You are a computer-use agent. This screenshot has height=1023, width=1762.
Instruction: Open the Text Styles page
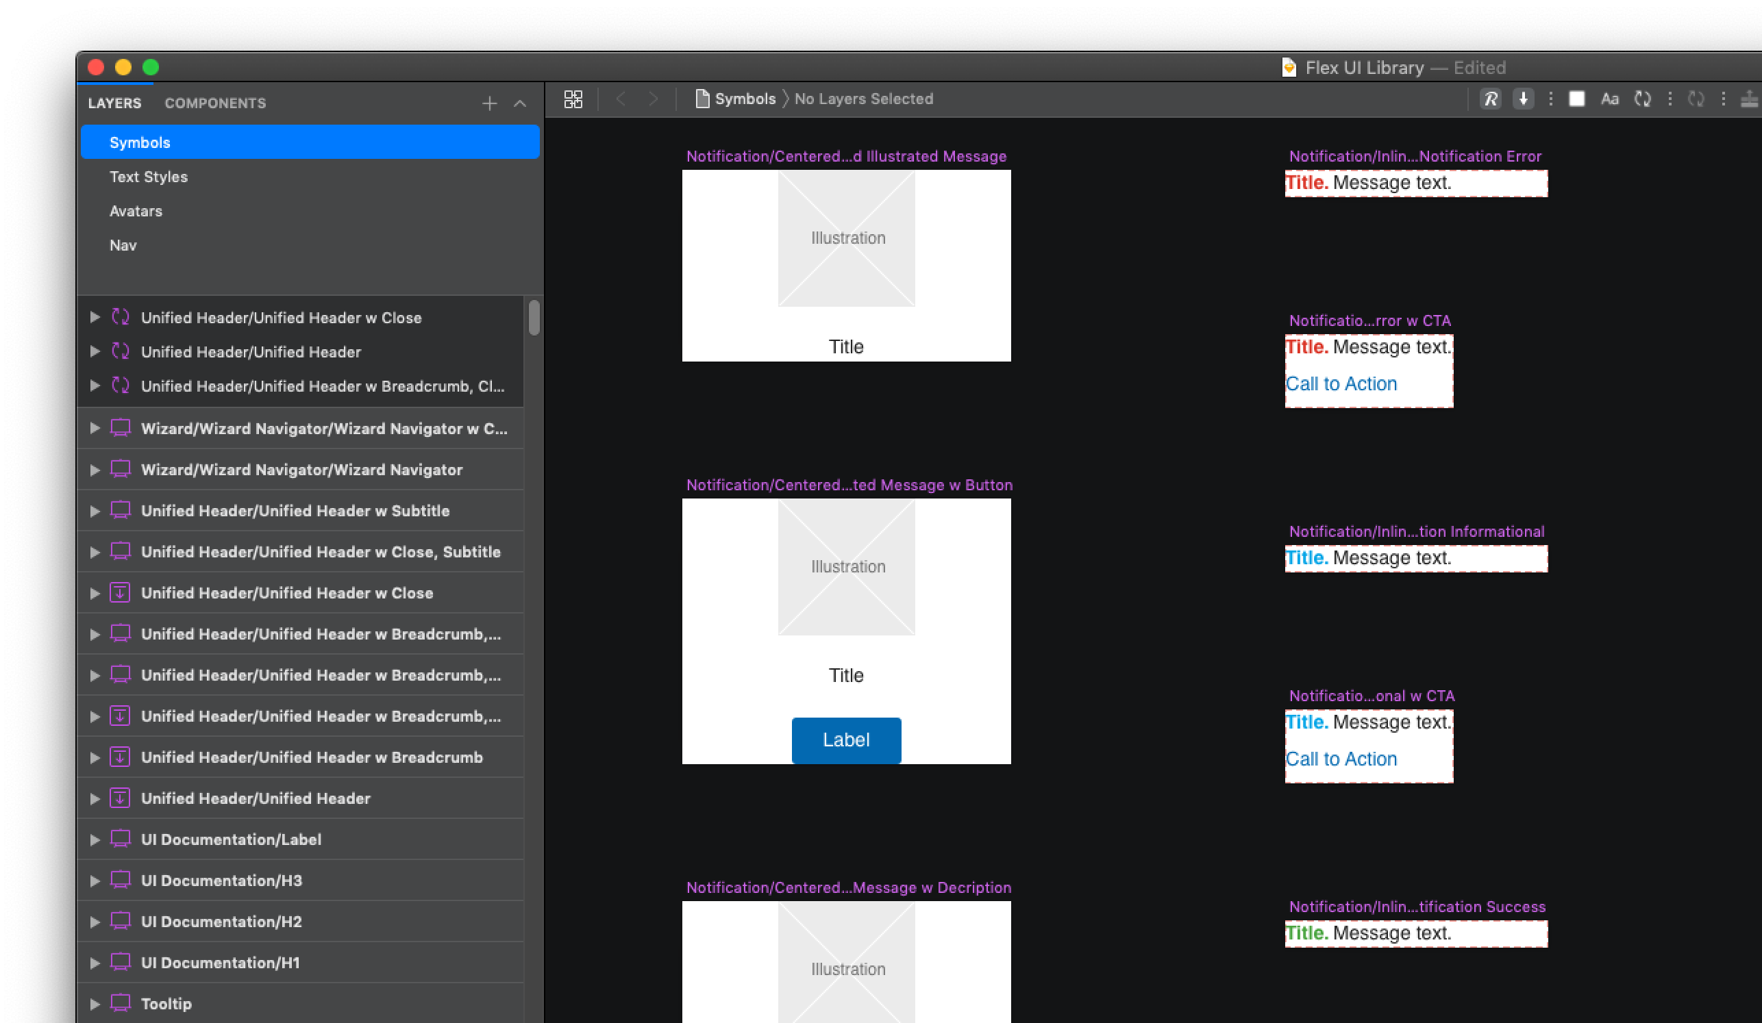tap(148, 177)
